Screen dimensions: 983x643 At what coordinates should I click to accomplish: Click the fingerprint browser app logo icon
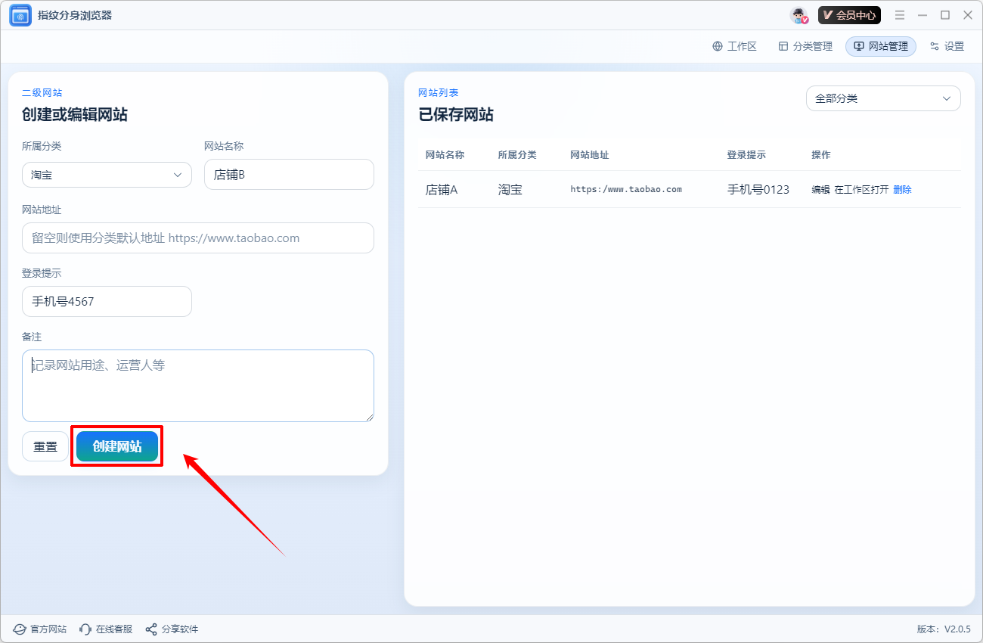[x=20, y=15]
